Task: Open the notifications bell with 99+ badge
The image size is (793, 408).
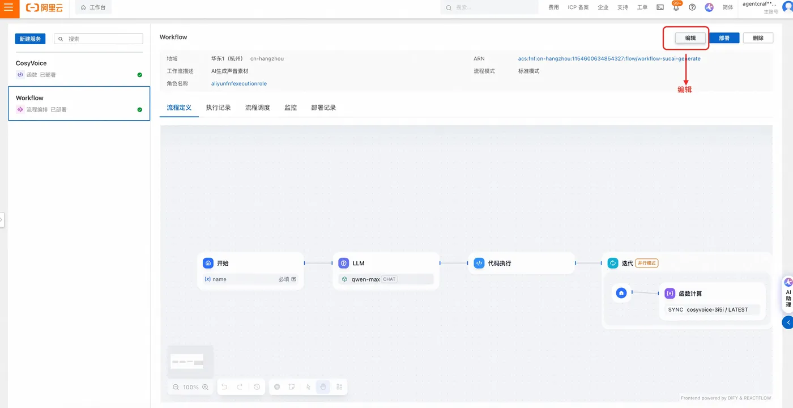Action: (676, 7)
